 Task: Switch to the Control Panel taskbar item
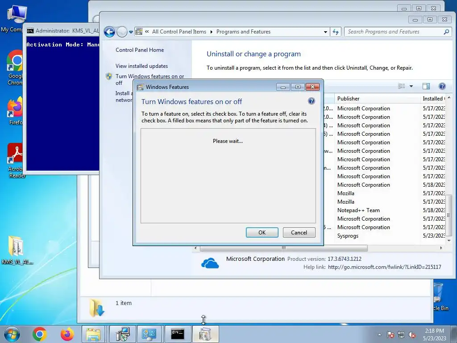point(149,334)
